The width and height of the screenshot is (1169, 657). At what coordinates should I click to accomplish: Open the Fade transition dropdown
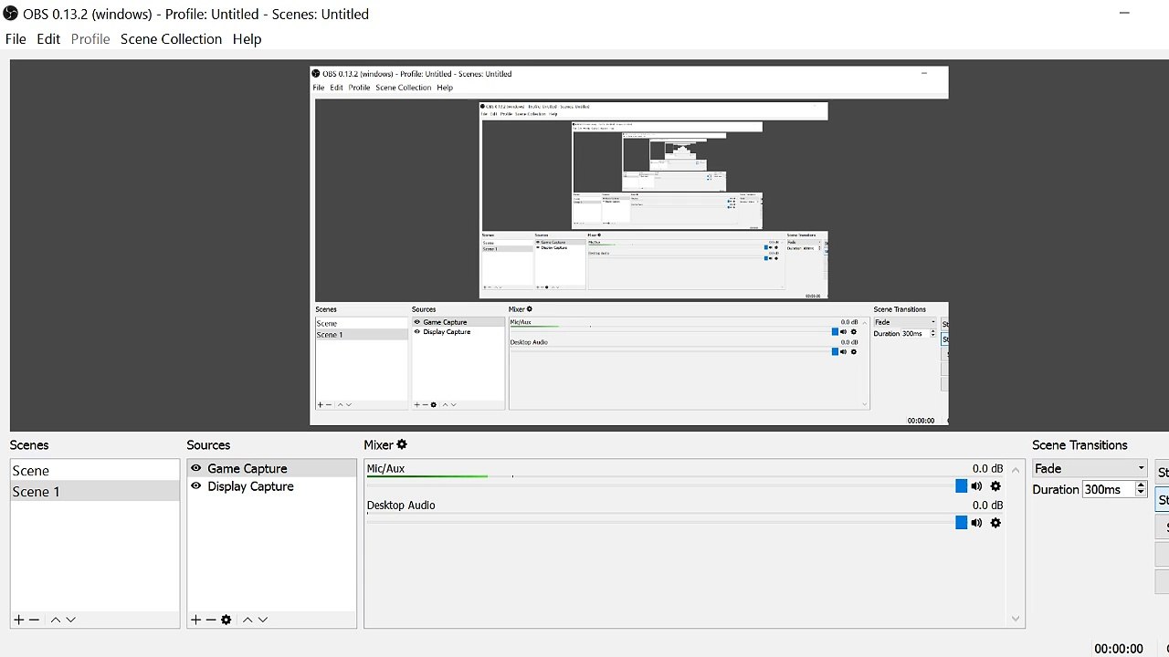(1089, 468)
